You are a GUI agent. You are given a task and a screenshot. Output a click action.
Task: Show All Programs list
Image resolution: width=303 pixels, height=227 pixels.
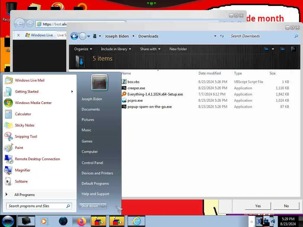[25, 194]
